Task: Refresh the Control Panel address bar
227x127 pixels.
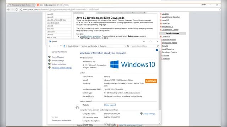Action: point(128,46)
